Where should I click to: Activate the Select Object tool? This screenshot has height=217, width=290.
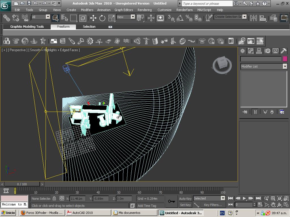click(x=55, y=18)
